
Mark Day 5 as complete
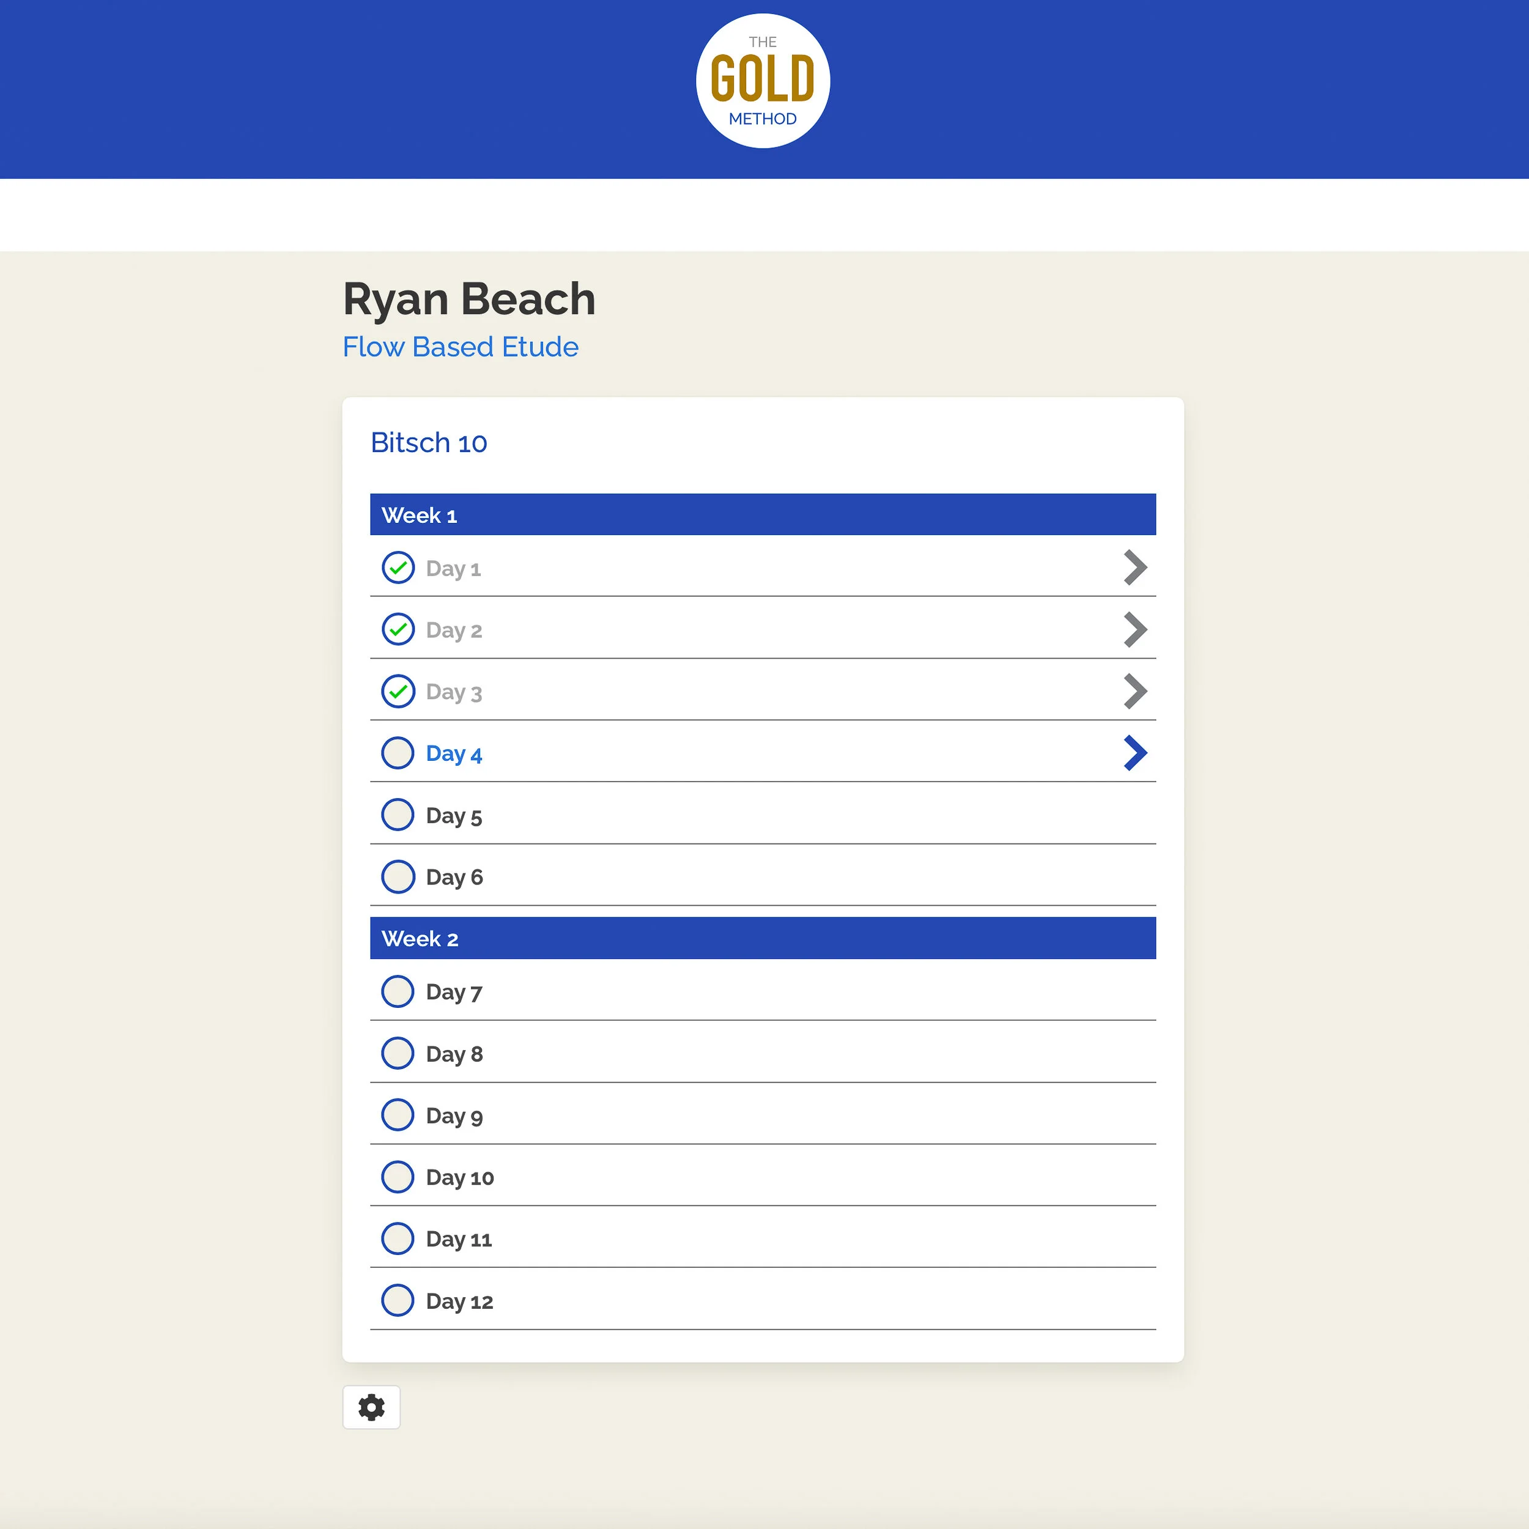[x=398, y=815]
